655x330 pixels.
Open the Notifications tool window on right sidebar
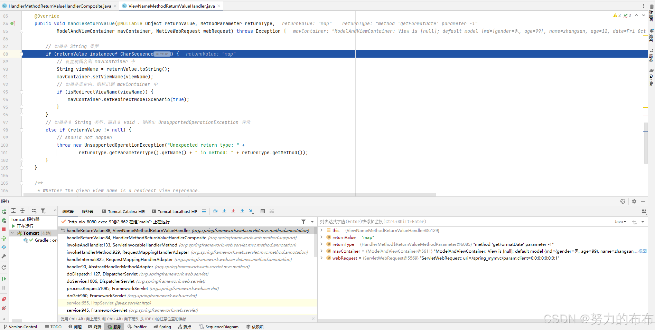[651, 36]
